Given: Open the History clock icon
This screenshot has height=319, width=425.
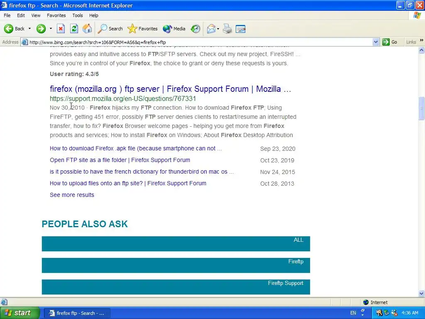Looking at the screenshot, I should pyautogui.click(x=195, y=29).
